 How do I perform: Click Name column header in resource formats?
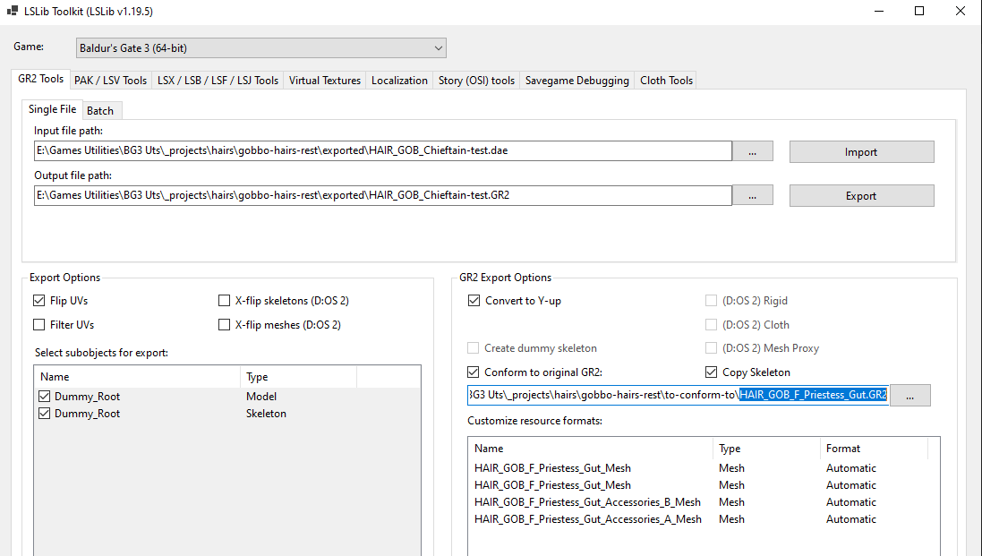[591, 449]
